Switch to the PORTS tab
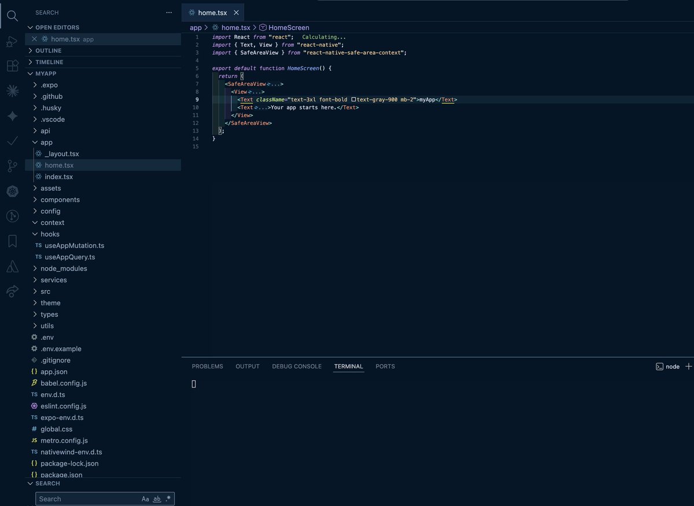Screen dimensions: 694x506 coord(385,367)
